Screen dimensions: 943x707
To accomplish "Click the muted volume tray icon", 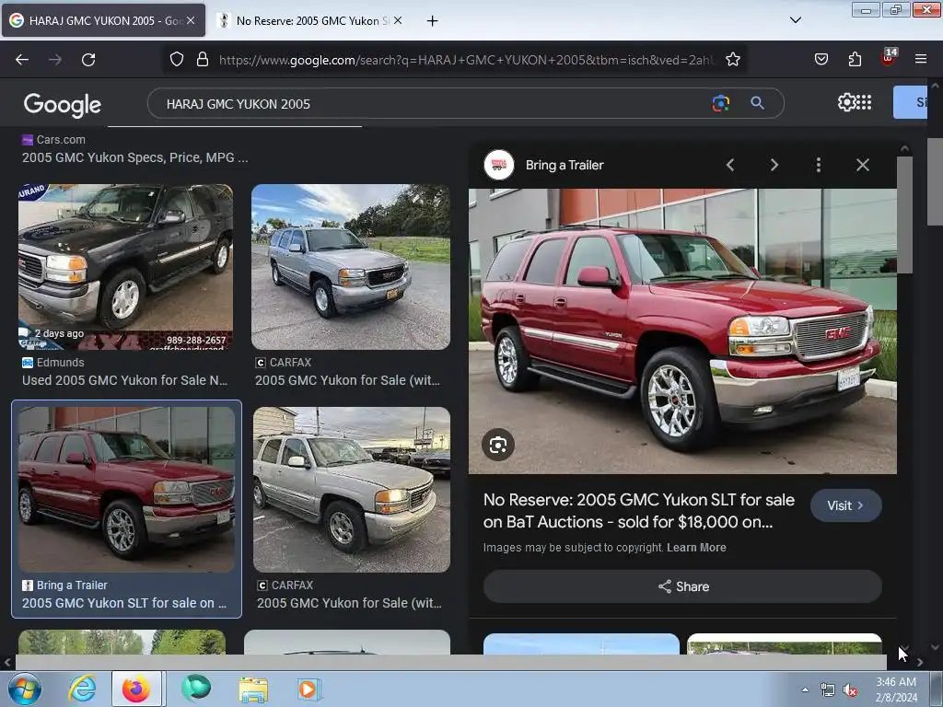I will coord(850,690).
